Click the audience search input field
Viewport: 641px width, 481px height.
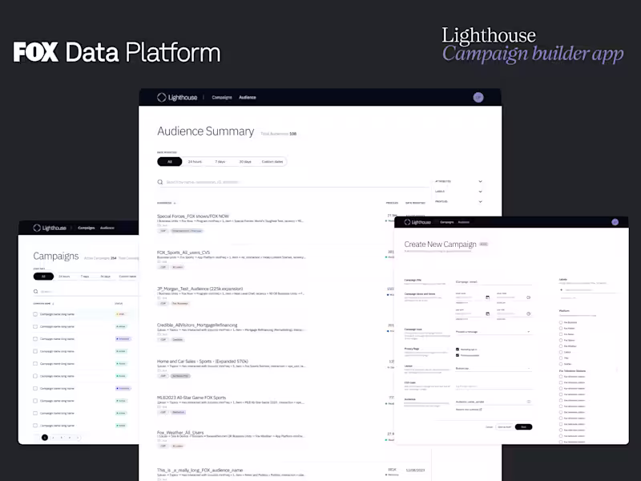pos(293,182)
